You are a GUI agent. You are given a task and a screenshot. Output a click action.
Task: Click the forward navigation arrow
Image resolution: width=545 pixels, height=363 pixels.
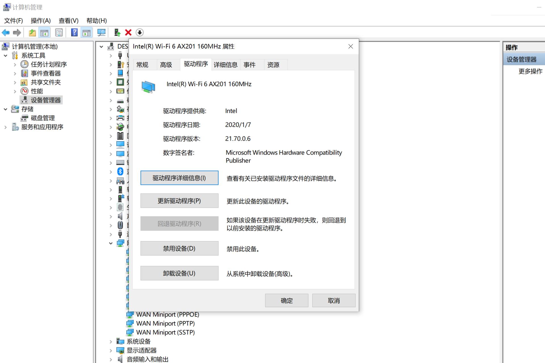[17, 32]
